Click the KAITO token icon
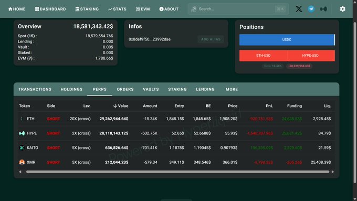357x201 pixels. pyautogui.click(x=22, y=148)
